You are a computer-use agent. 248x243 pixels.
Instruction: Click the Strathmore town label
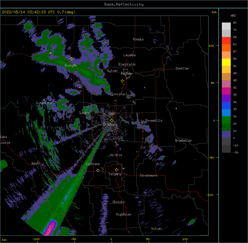click(x=148, y=175)
